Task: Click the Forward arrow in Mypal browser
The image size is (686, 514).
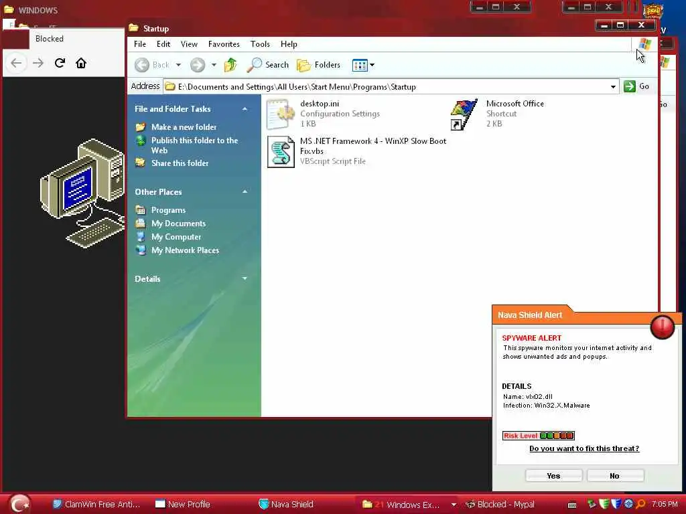Action: click(38, 63)
